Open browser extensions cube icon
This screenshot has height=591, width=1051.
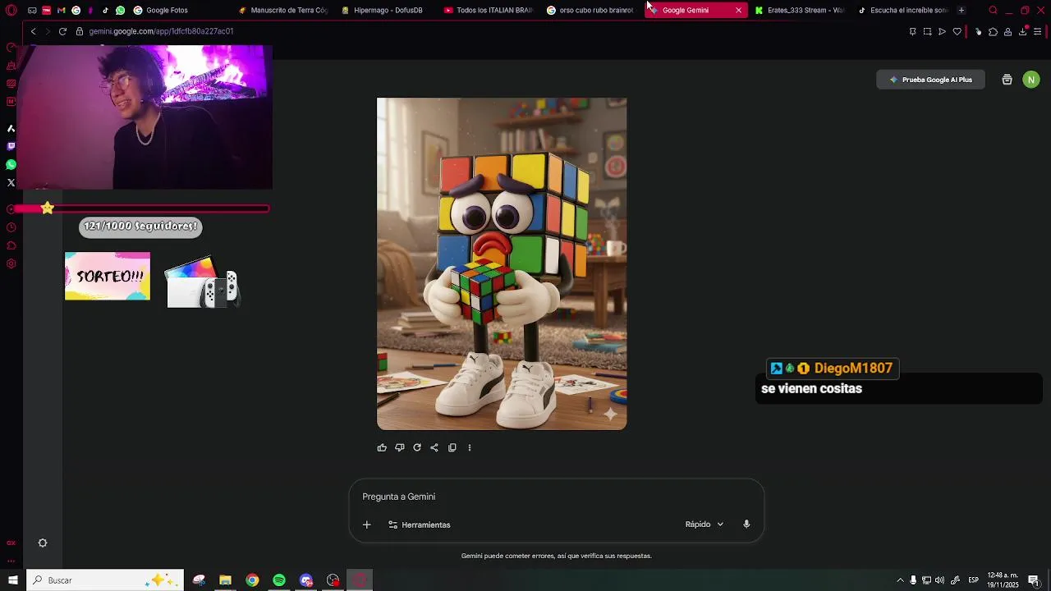pos(993,31)
